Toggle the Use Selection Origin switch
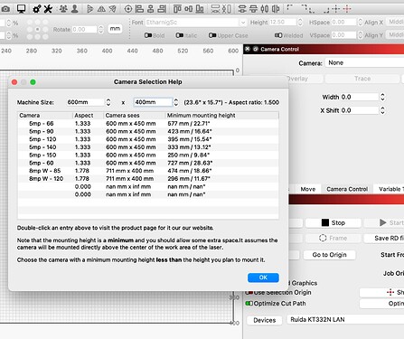The width and height of the screenshot is (404, 339). (249, 292)
